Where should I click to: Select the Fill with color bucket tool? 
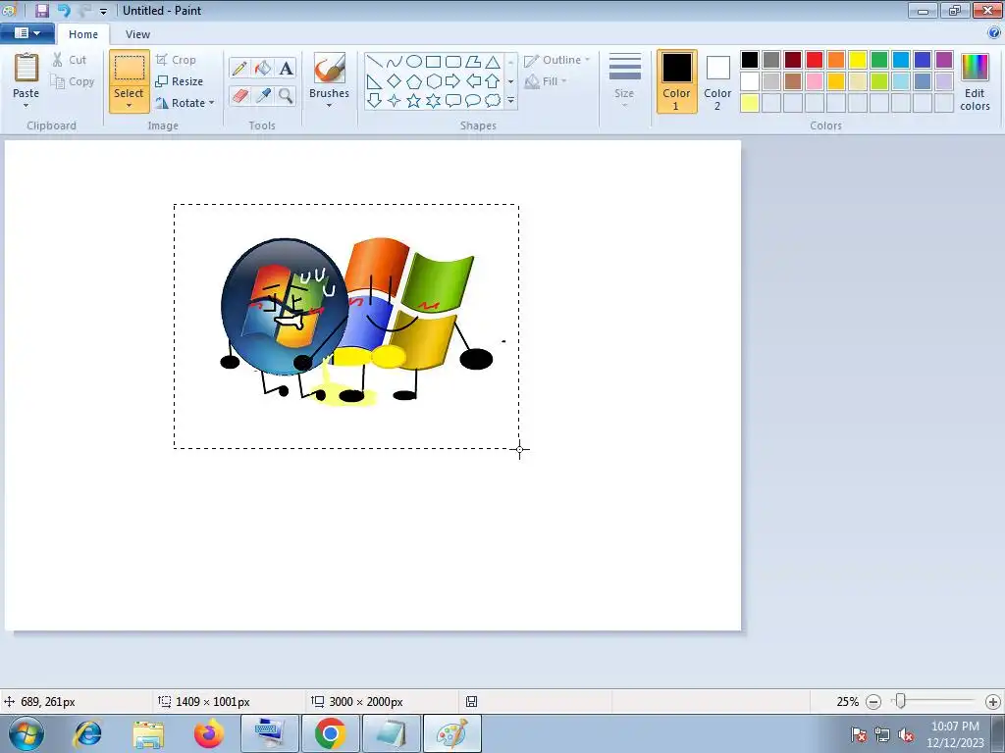(x=263, y=69)
